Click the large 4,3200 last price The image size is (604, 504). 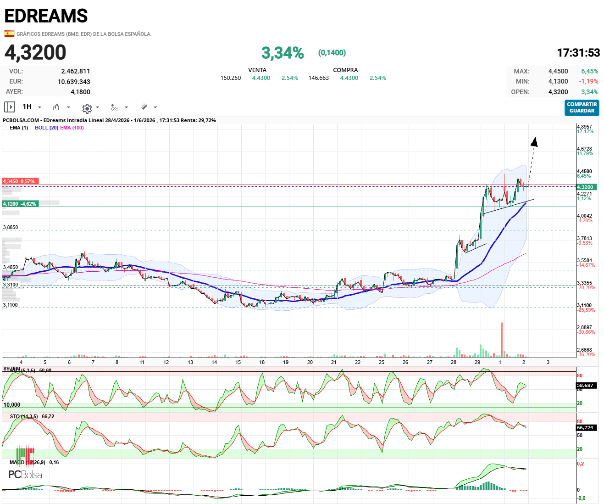coord(35,52)
